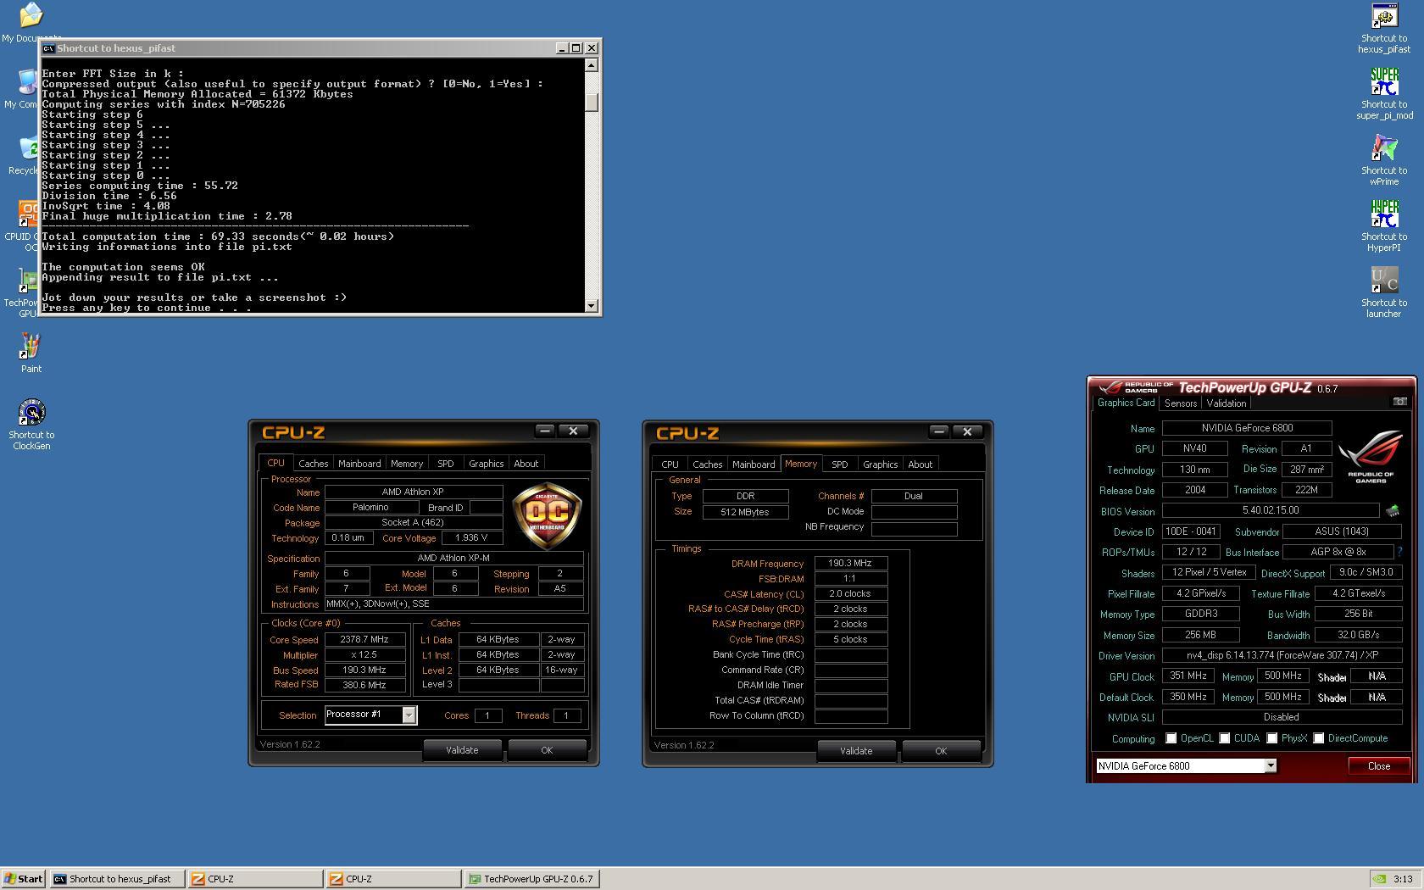1424x890 pixels.
Task: Maximize the hexus_pifast console window
Action: (576, 48)
